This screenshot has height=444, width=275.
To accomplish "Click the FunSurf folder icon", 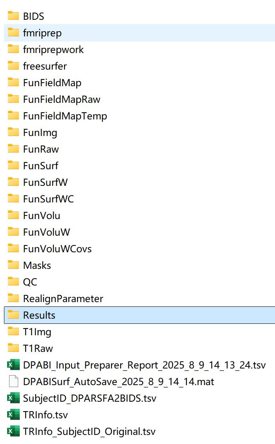I will [13, 165].
